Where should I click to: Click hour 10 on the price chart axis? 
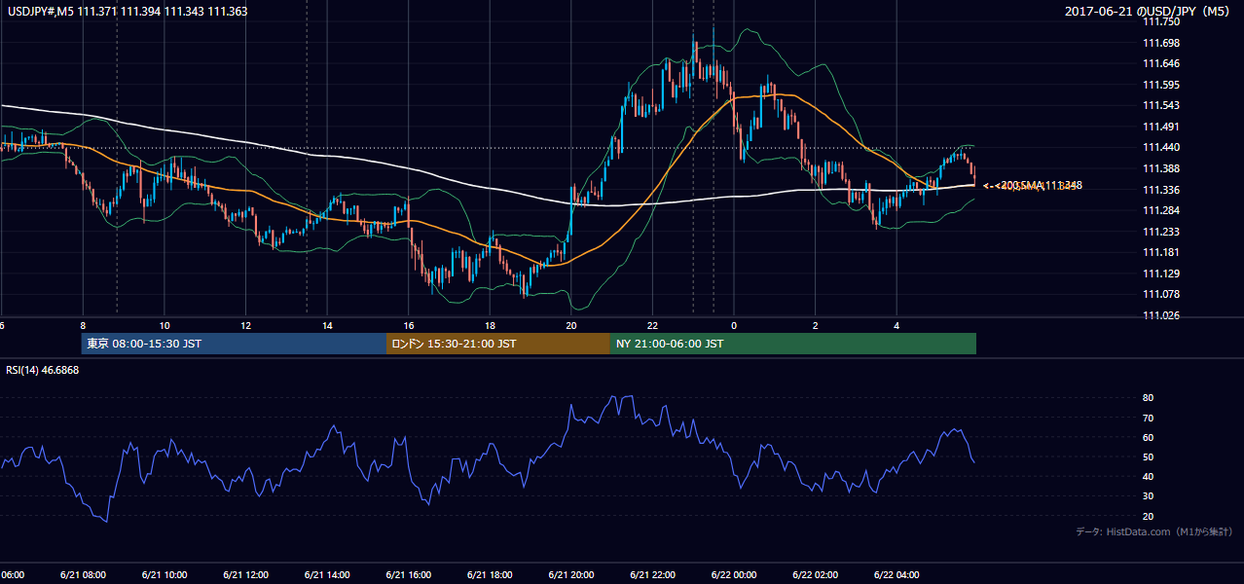click(x=165, y=326)
